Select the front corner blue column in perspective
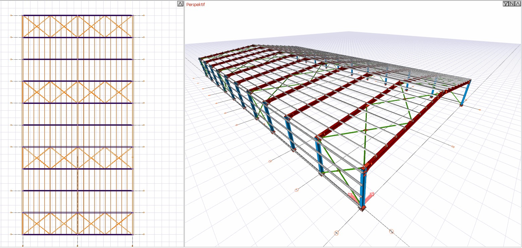 coord(363,188)
